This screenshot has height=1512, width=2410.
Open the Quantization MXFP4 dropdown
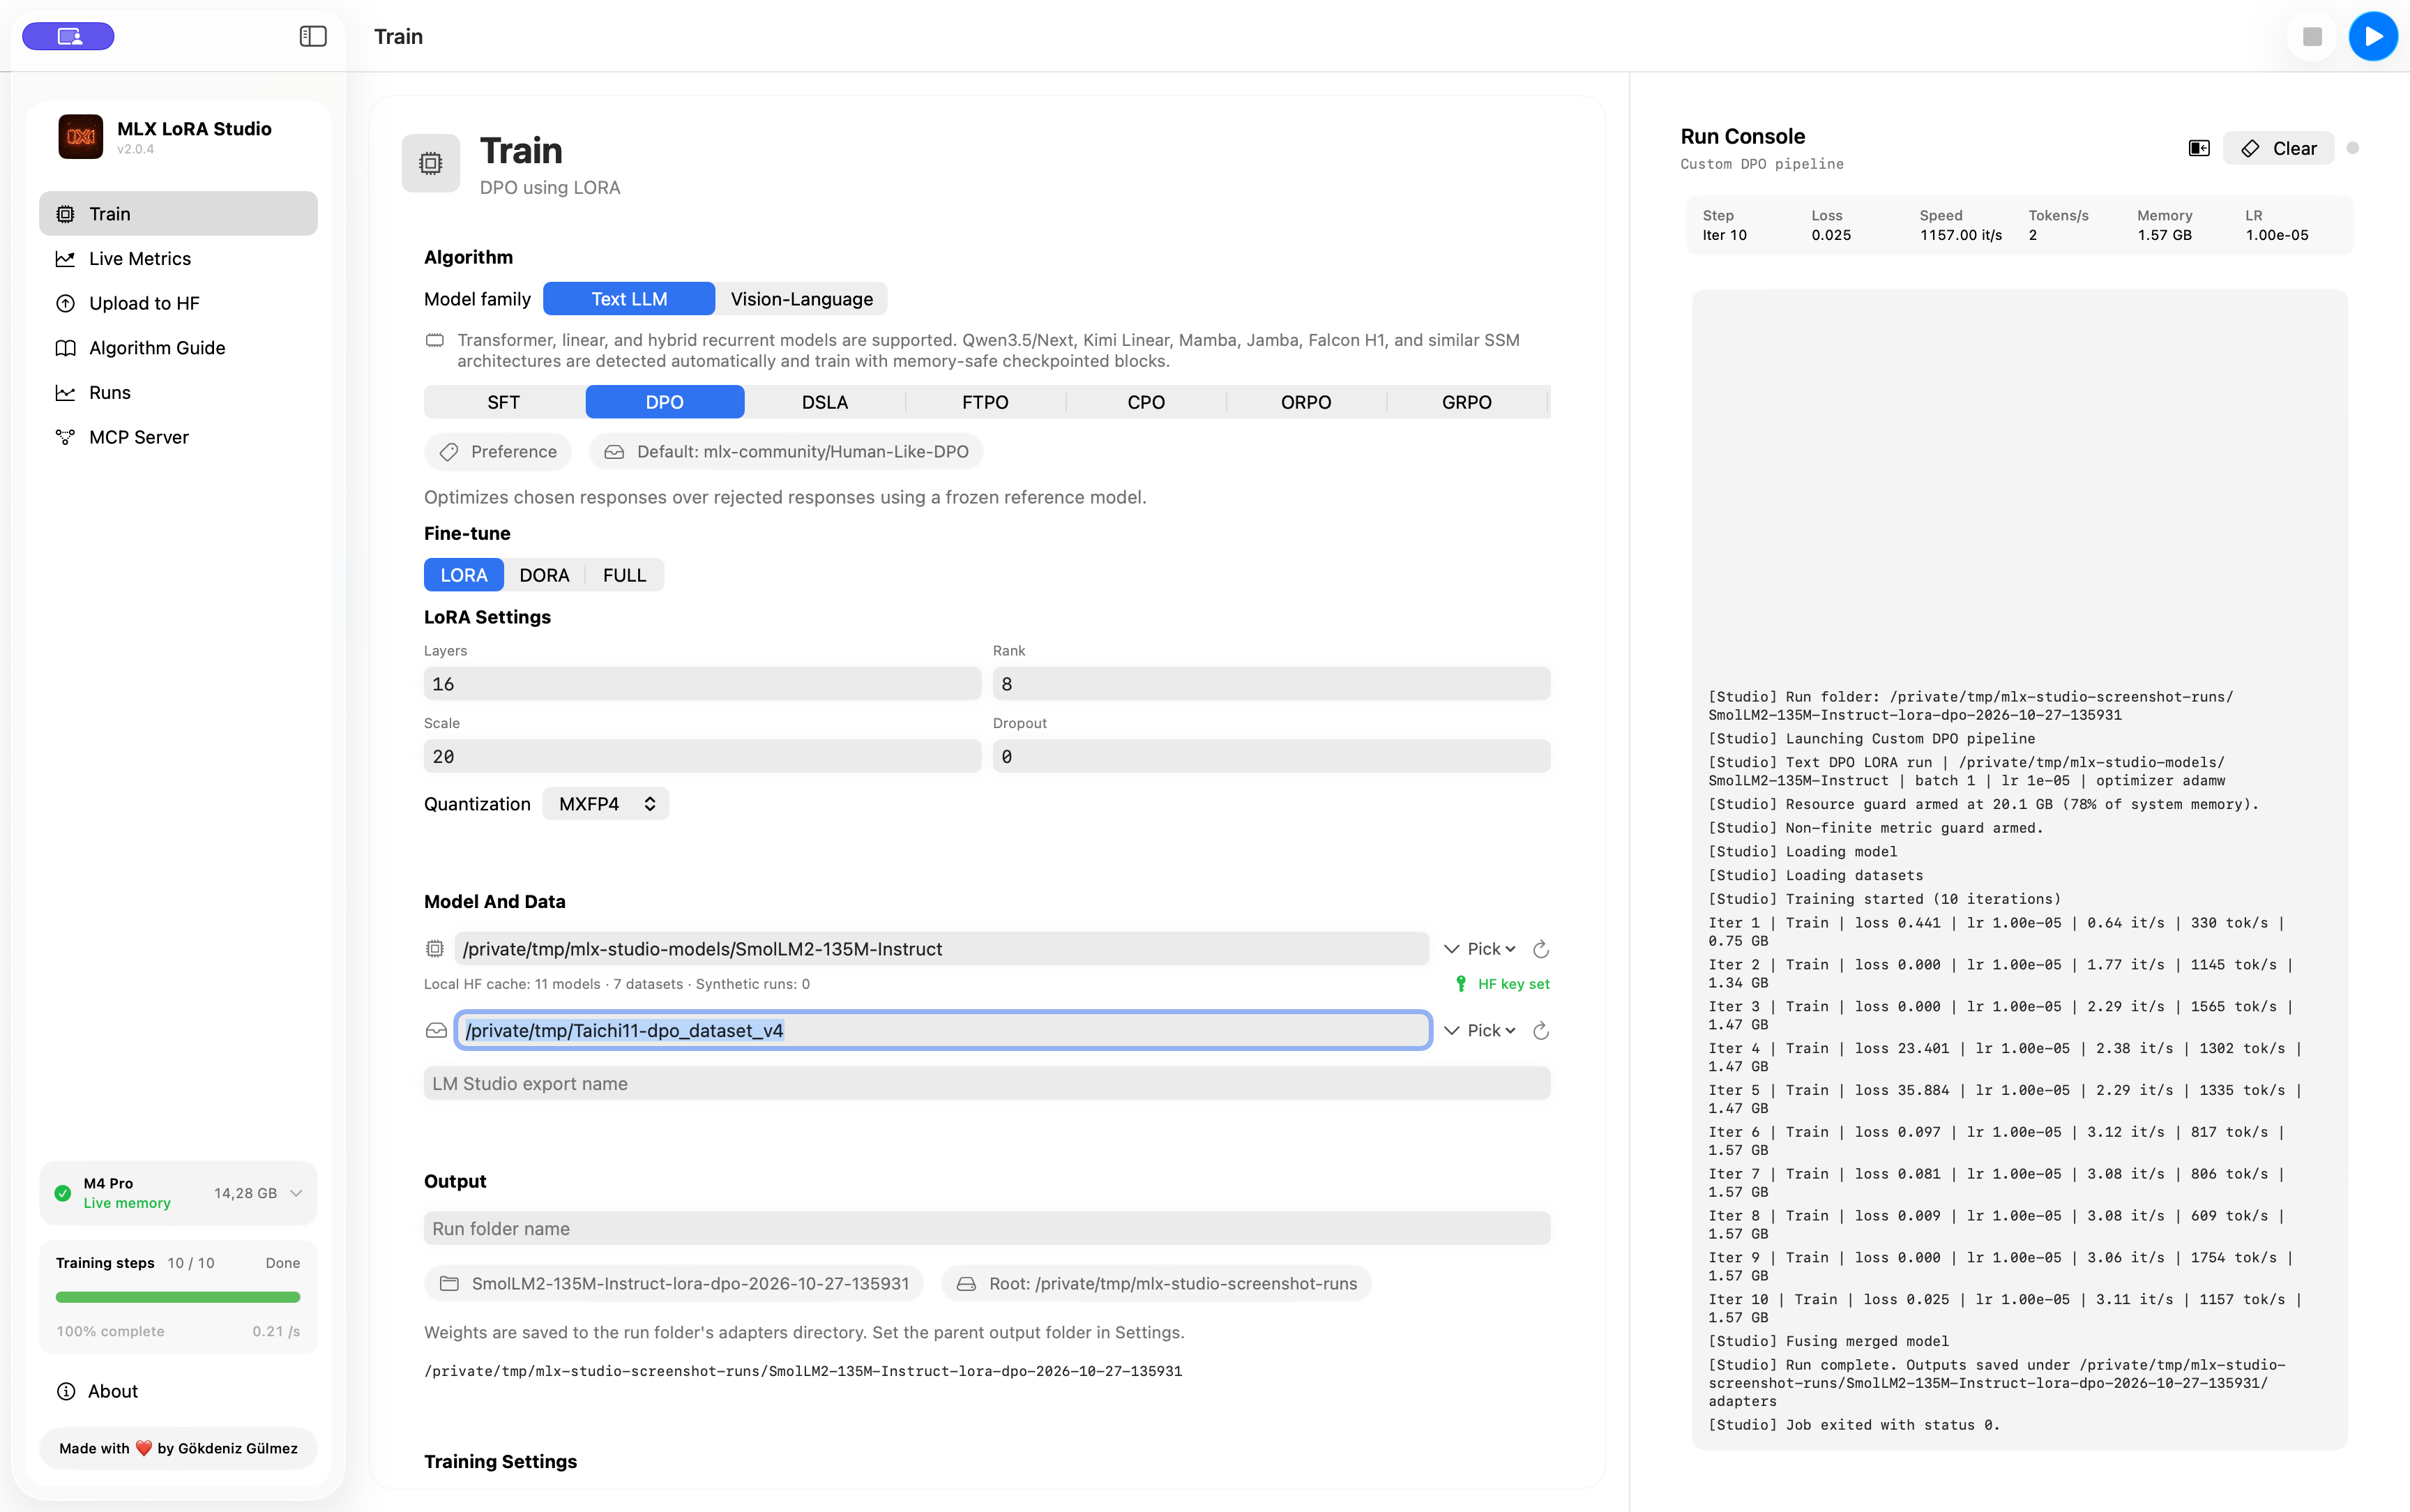(x=606, y=804)
